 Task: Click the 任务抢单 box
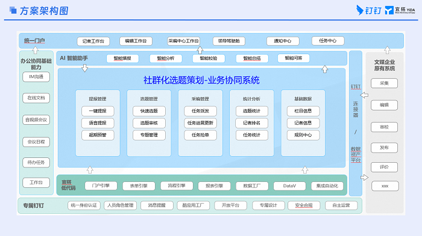(x=201, y=135)
